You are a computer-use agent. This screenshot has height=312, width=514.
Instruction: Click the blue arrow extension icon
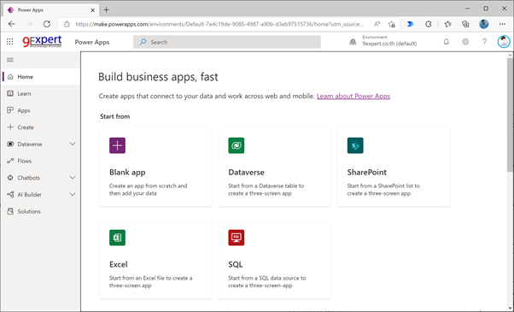(x=410, y=24)
